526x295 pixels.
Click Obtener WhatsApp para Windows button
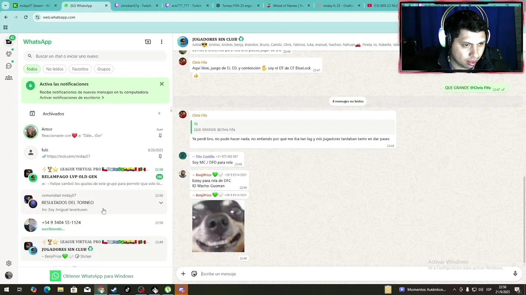92,276
